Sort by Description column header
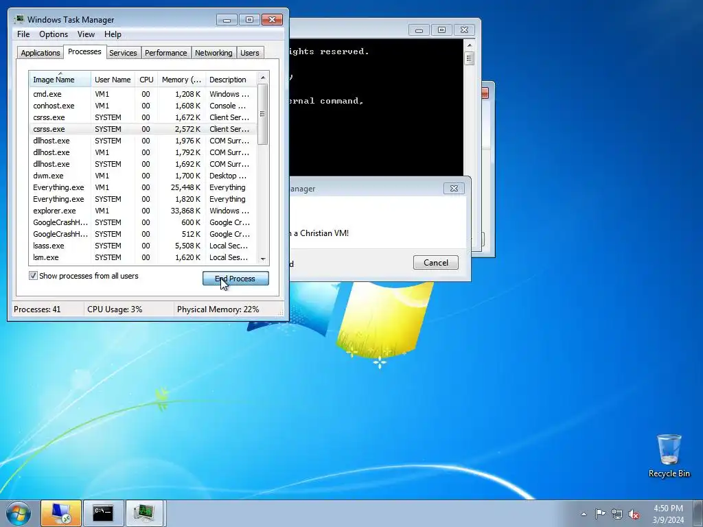The height and width of the screenshot is (527, 703). click(231, 80)
